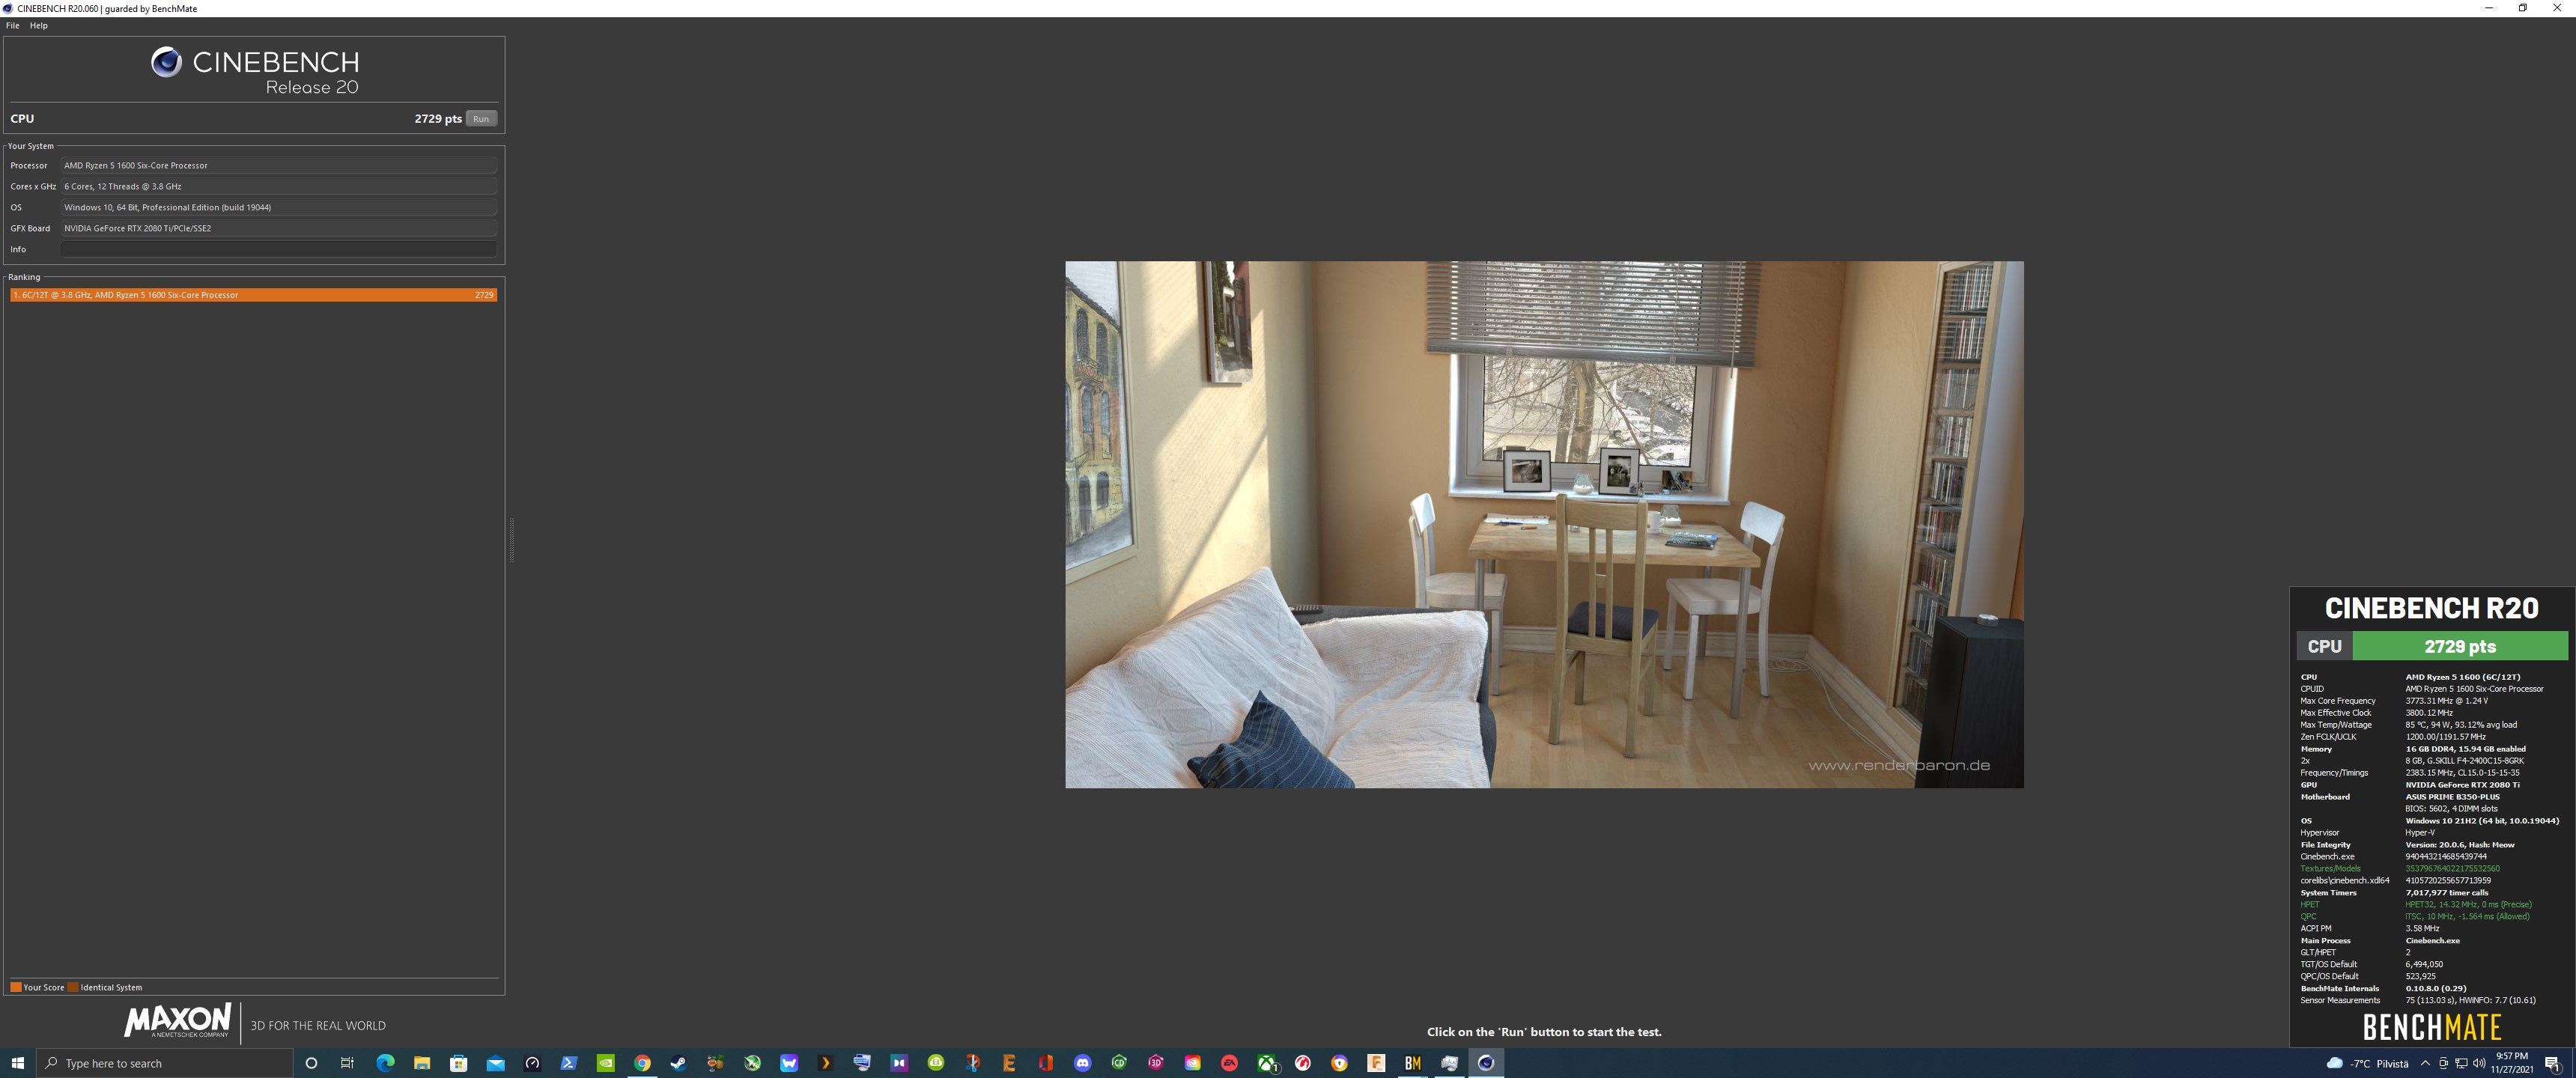
Task: Open the speedometer gauge app icon
Action: click(532, 1063)
